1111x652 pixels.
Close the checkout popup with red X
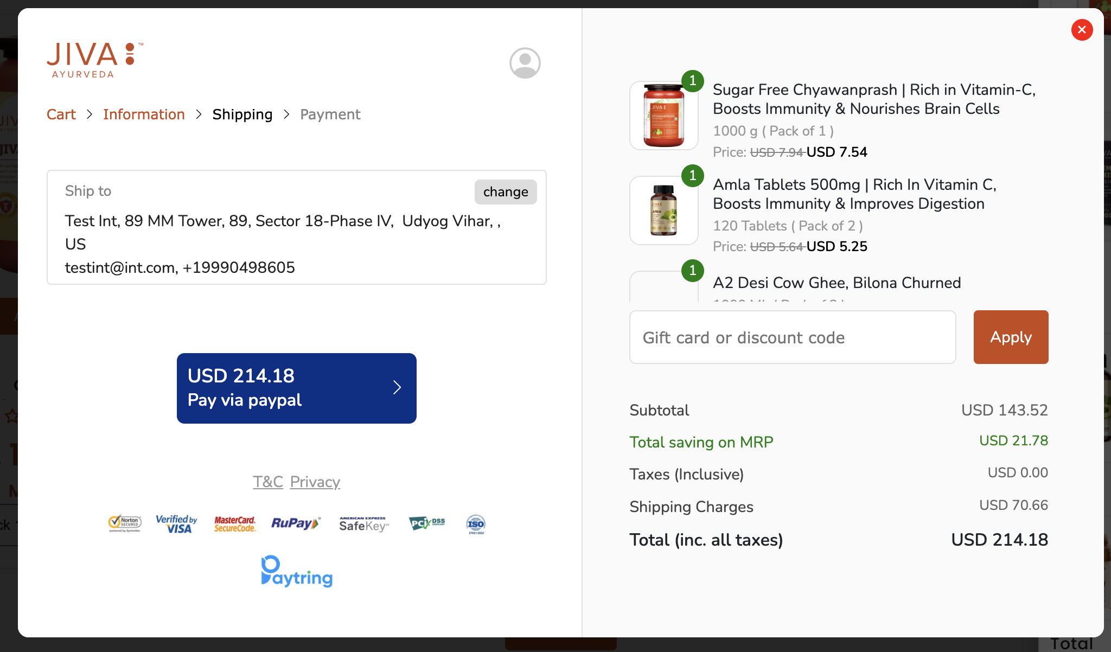pos(1082,30)
